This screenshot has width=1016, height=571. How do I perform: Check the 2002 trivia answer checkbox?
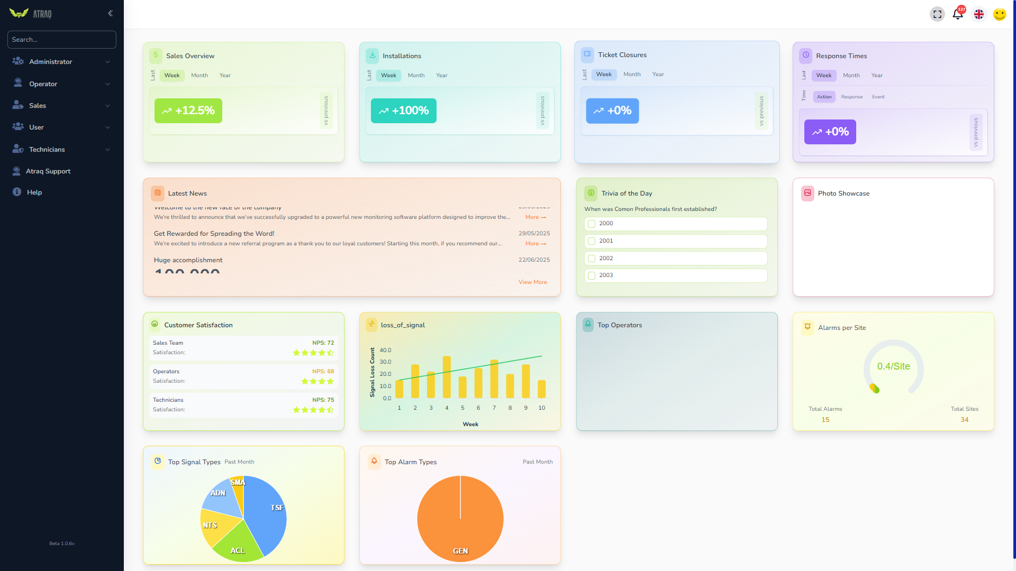[x=592, y=259]
